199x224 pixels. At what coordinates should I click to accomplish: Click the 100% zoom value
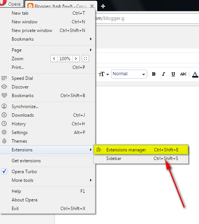coord(65,59)
